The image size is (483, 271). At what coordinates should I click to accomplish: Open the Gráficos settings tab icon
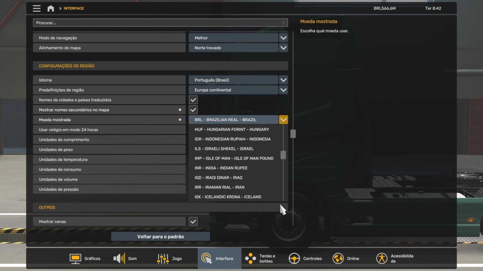tap(76, 259)
